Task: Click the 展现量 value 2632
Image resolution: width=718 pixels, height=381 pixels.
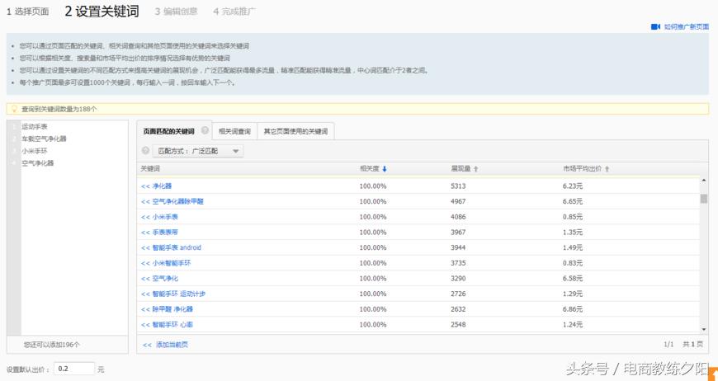Action: pos(458,309)
